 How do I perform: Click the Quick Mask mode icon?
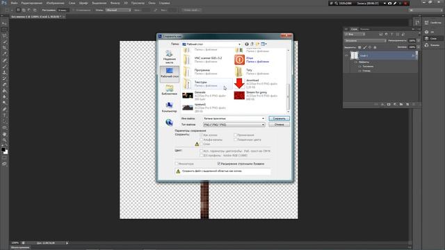(4, 158)
